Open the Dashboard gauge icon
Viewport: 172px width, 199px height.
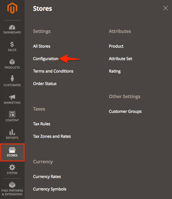pos(12,27)
